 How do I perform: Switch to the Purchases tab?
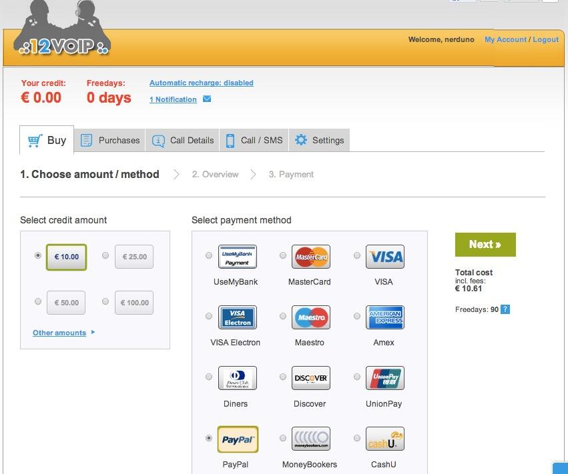(109, 140)
